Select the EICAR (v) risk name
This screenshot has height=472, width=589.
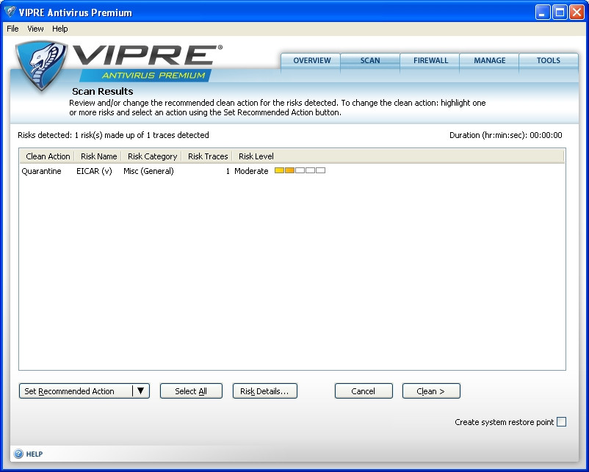click(94, 171)
